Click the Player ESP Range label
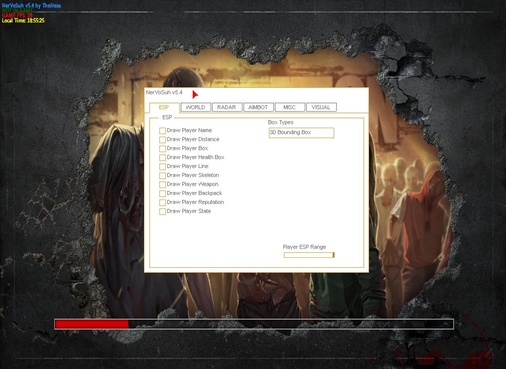The height and width of the screenshot is (369, 506). (x=304, y=247)
